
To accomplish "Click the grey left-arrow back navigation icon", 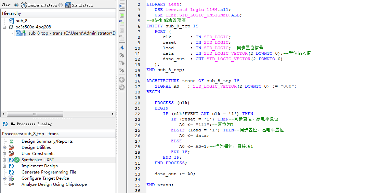I will click(121, 80).
